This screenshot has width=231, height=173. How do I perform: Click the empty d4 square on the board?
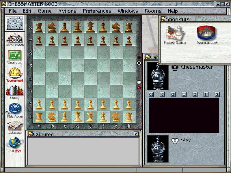click(78, 78)
